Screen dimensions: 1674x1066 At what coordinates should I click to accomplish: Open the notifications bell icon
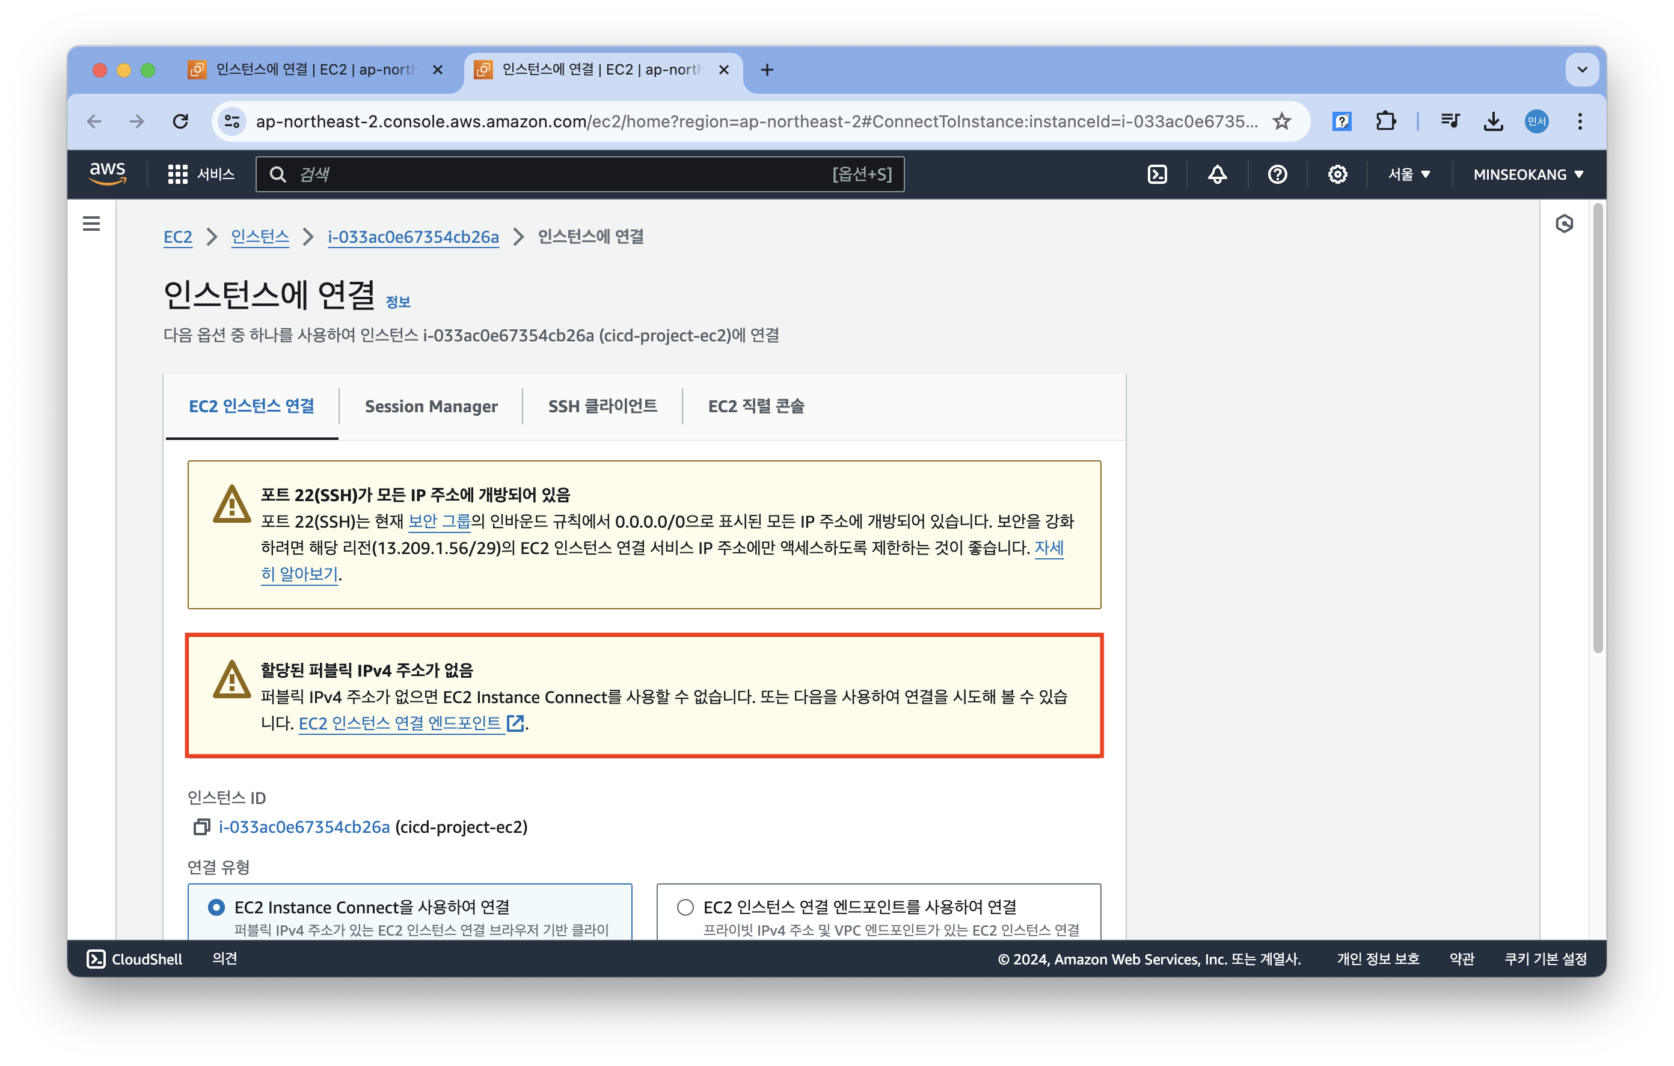point(1216,174)
